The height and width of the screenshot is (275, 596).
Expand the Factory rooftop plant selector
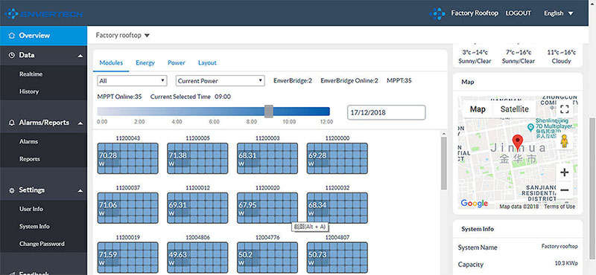point(122,35)
